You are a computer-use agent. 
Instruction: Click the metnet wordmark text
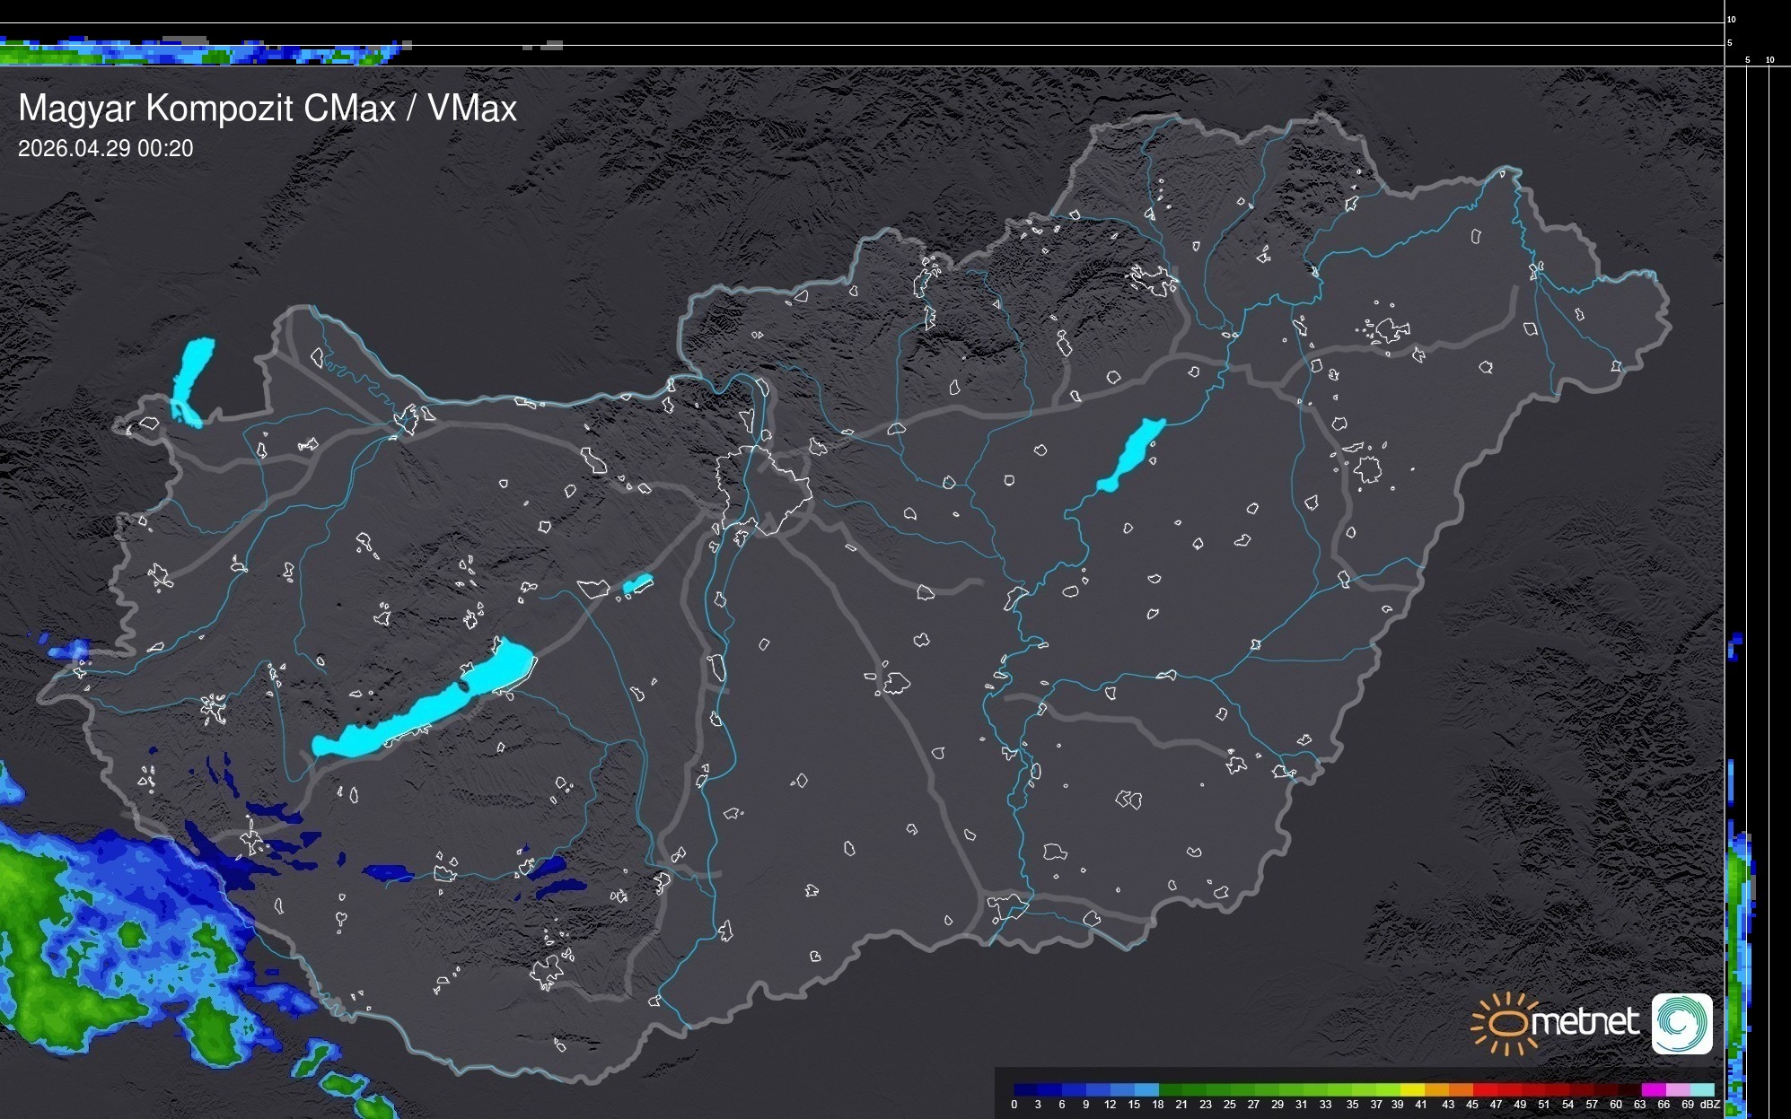(1585, 1023)
